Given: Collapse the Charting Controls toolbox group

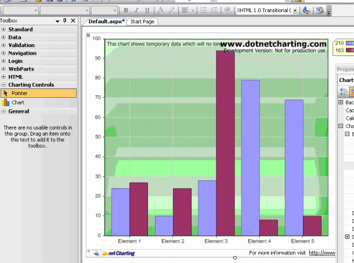Looking at the screenshot, I should point(3,84).
